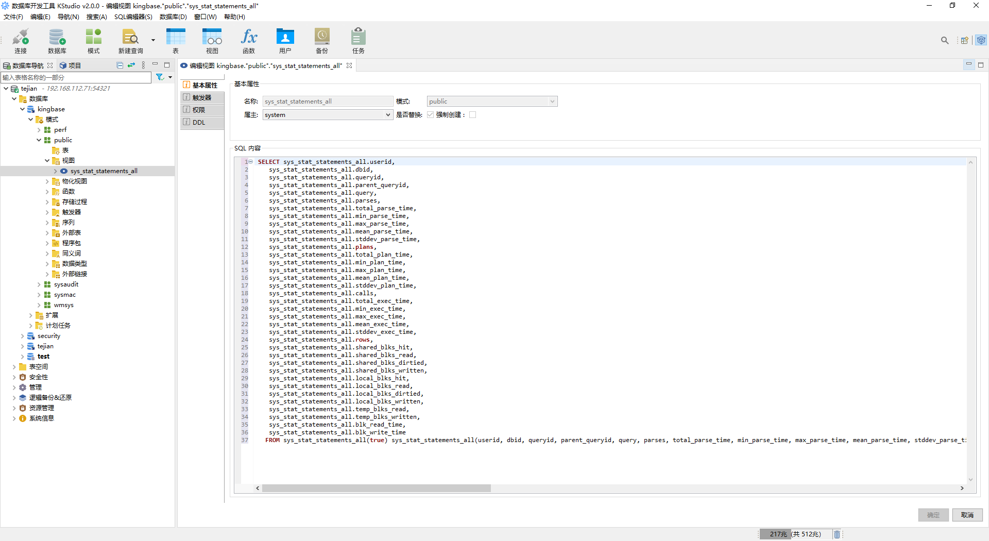Toggle the 是否替换 checkbox
989x541 pixels.
[430, 115]
